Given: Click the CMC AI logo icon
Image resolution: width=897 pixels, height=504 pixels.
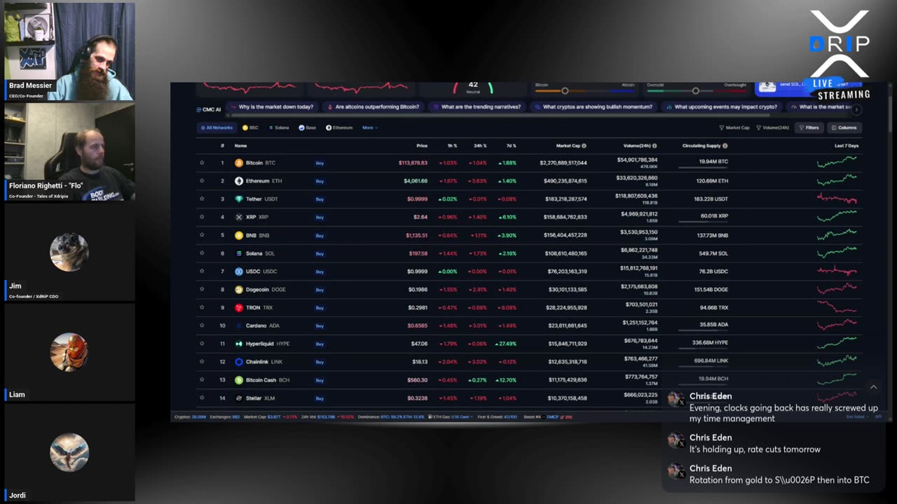Looking at the screenshot, I should [199, 109].
